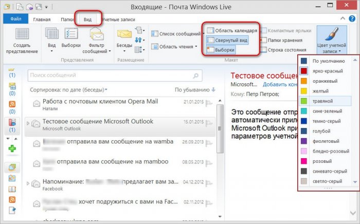Open the Файл menu

(x=15, y=19)
